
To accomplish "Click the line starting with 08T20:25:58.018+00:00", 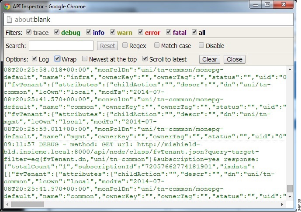I will [114, 70].
